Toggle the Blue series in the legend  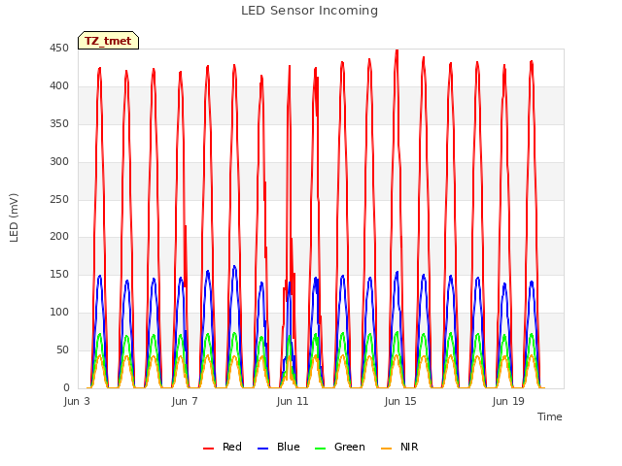point(279,447)
